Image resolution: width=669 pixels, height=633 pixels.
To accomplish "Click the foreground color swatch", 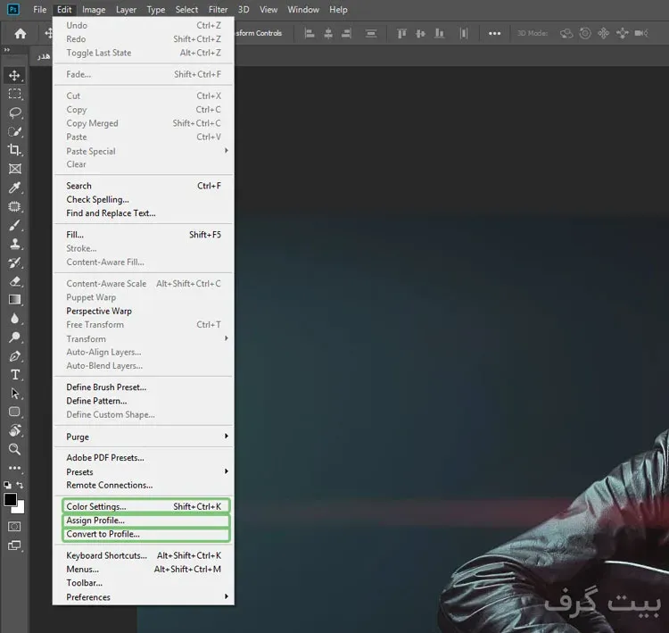I will 10,499.
